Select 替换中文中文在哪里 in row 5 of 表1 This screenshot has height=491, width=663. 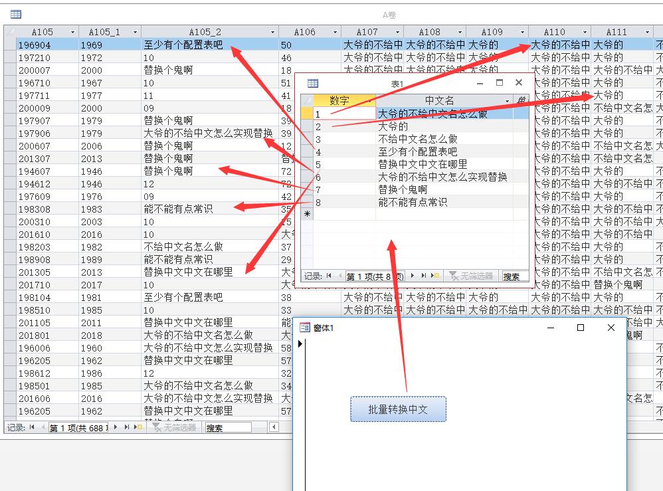pos(444,164)
